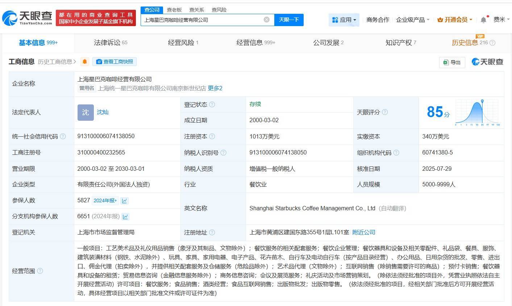Click the 查看工商快照 button
Screen dimensions: 512x306
(x=115, y=62)
